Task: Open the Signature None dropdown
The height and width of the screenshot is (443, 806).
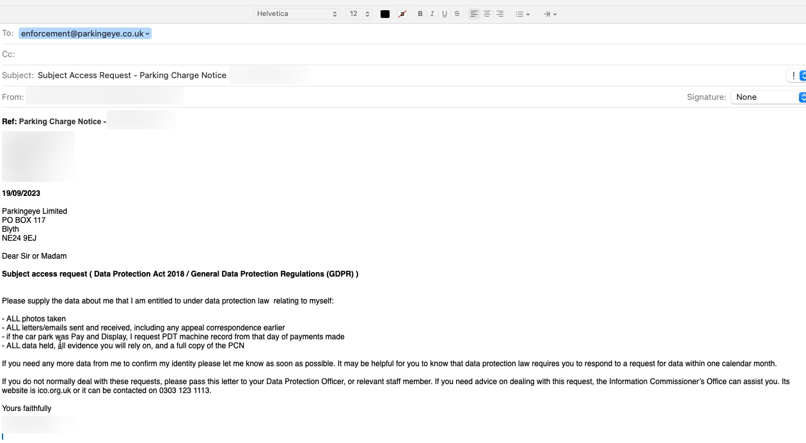Action: click(770, 97)
